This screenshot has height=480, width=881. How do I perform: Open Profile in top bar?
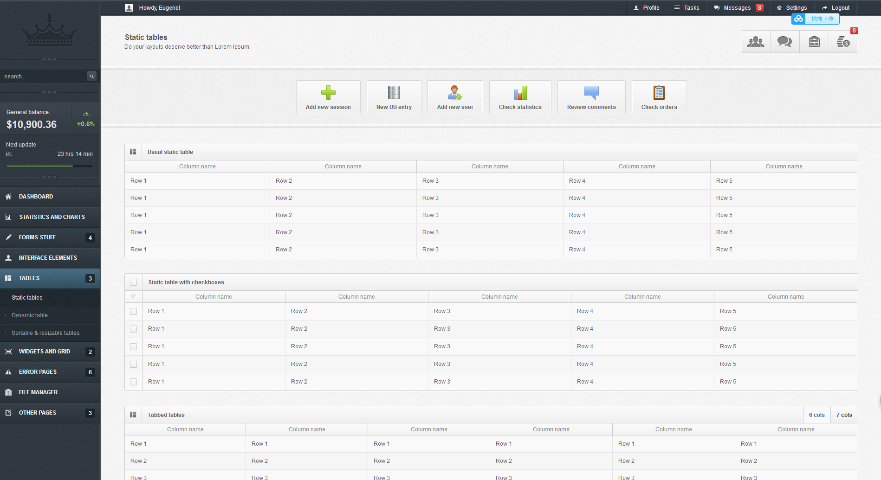click(647, 8)
